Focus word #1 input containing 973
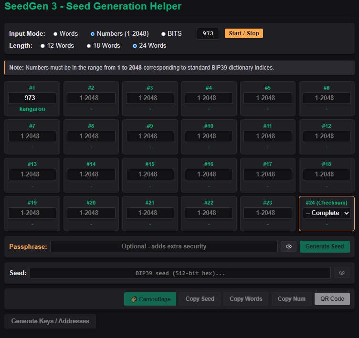359x338 pixels. pyautogui.click(x=32, y=98)
